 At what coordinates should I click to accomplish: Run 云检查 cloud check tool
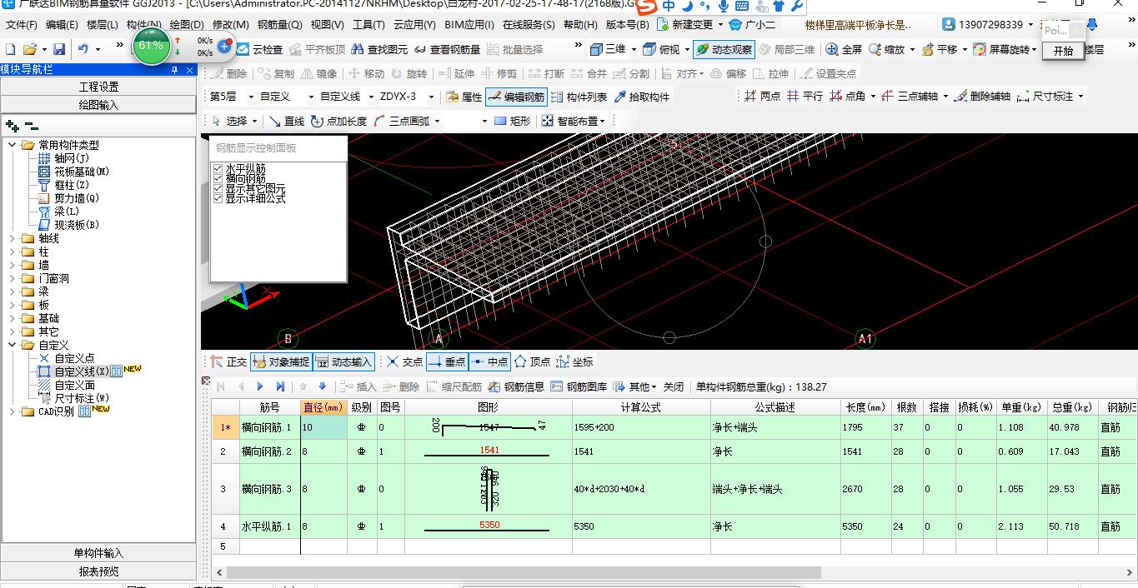(259, 50)
